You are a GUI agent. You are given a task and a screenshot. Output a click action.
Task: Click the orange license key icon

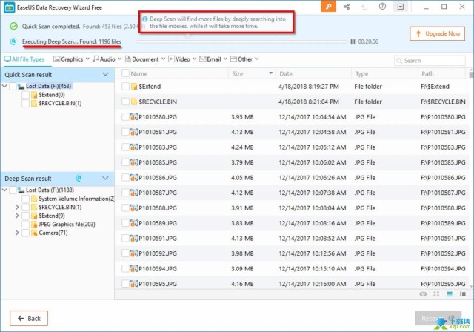[328, 7]
